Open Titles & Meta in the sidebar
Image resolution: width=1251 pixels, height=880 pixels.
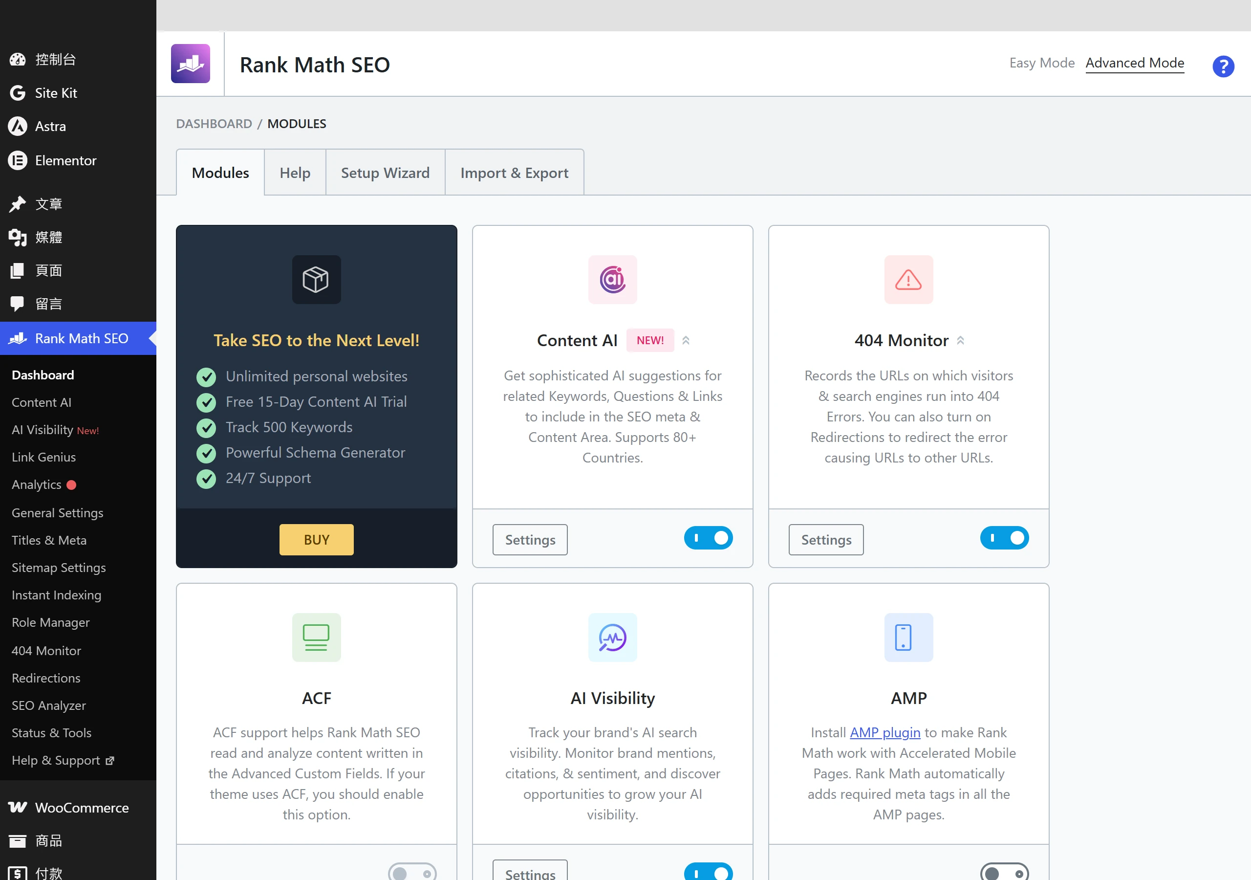[x=49, y=540]
